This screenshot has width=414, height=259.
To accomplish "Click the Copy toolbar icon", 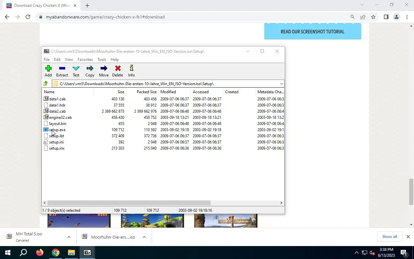I will point(90,68).
